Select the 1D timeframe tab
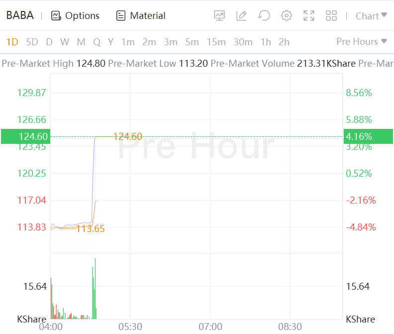The height and width of the screenshot is (334, 394). point(12,42)
